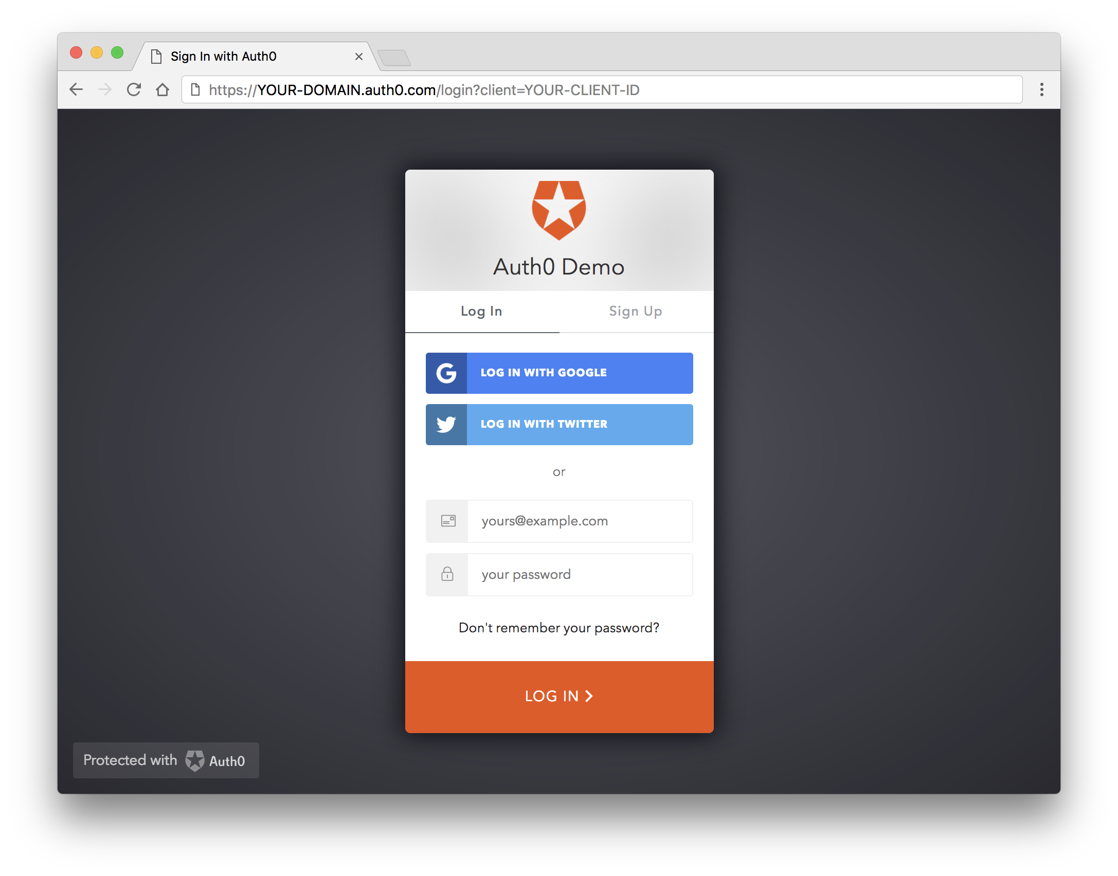Click LOG IN WITH GOOGLE button
This screenshot has width=1118, height=876.
[x=559, y=373]
